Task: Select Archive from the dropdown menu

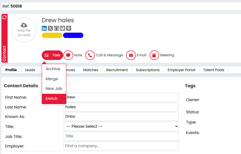Action: pos(53,69)
